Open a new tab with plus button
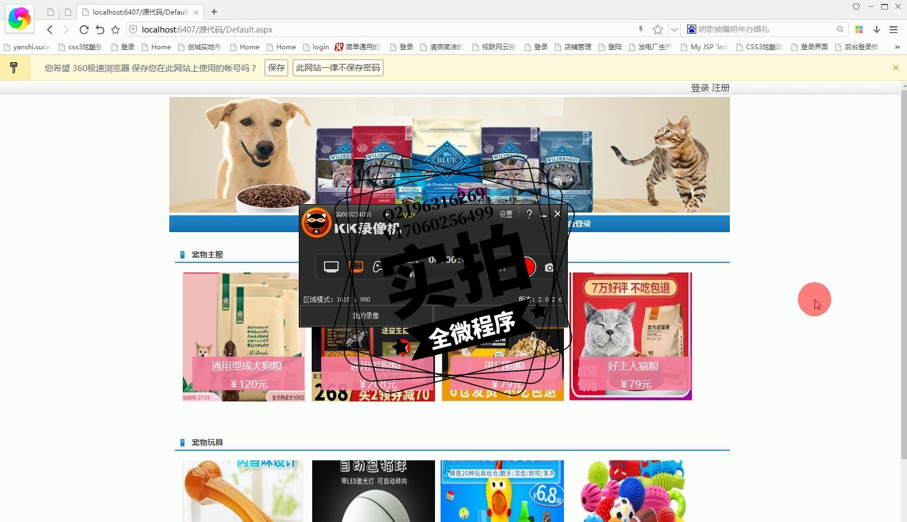907x522 pixels. click(x=214, y=12)
